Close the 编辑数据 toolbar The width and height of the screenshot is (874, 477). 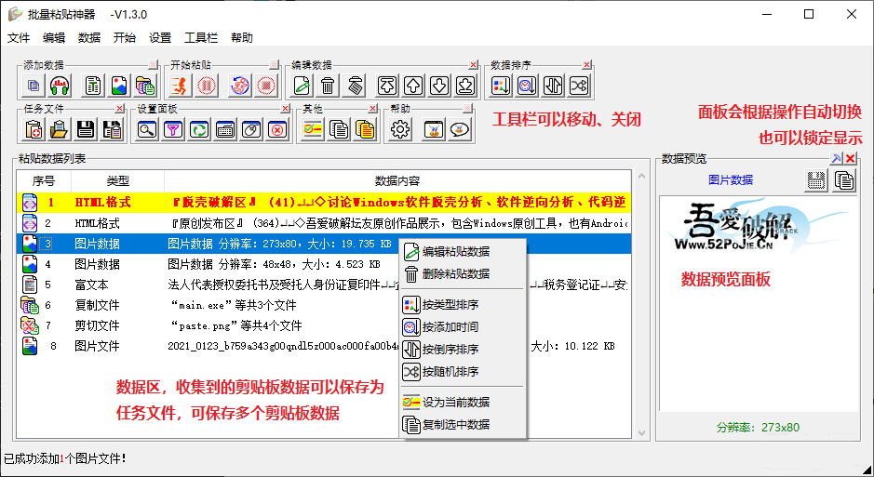[473, 64]
